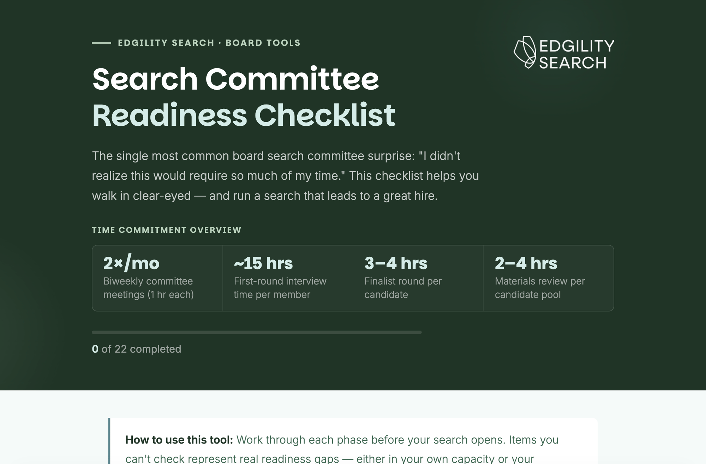This screenshot has height=464, width=706.
Task: Click the dash line before Edgility Search
Action: [x=101, y=43]
